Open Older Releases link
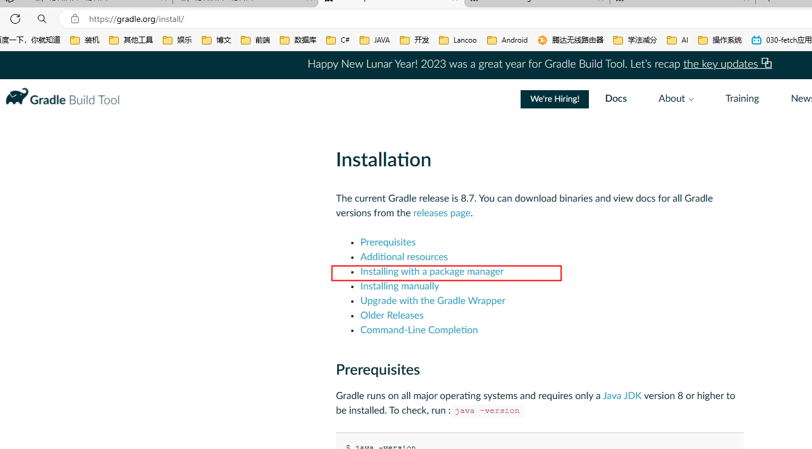 point(392,315)
